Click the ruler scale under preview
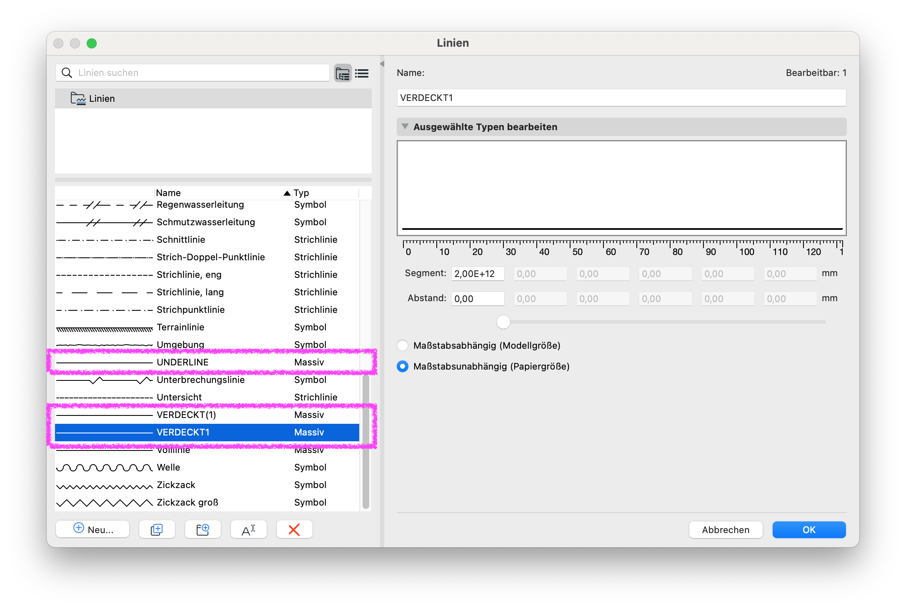The width and height of the screenshot is (906, 609). 623,248
